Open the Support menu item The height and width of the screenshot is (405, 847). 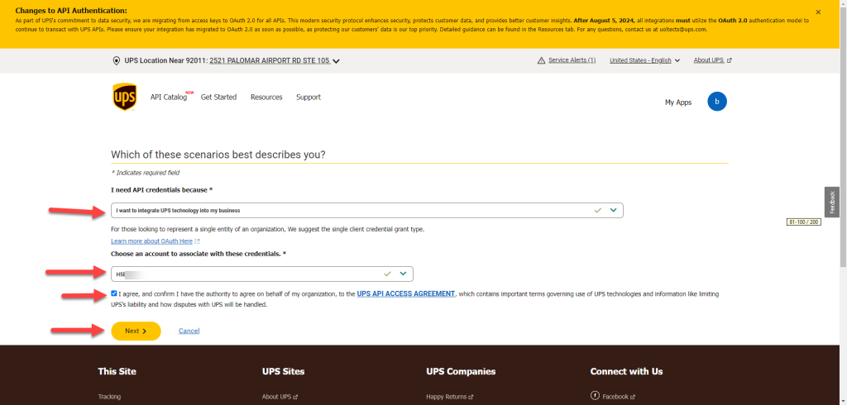[309, 98]
